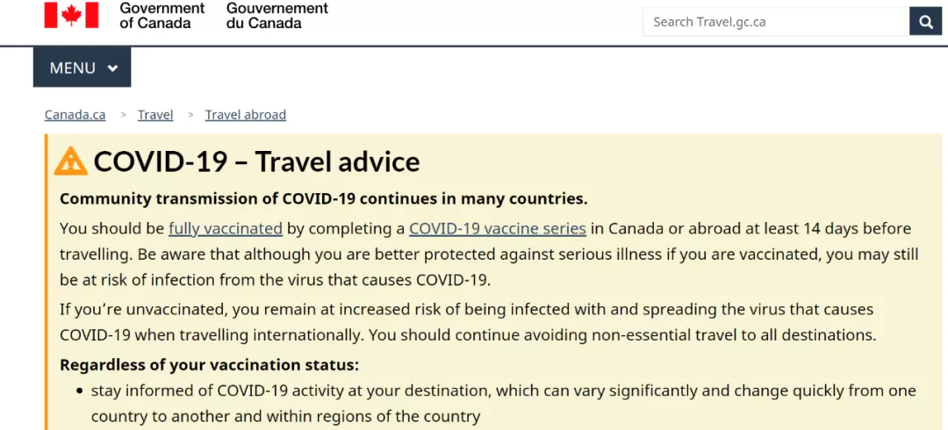Click the bold community transmission statement
Viewport: 948px width, 430px height.
[323, 199]
